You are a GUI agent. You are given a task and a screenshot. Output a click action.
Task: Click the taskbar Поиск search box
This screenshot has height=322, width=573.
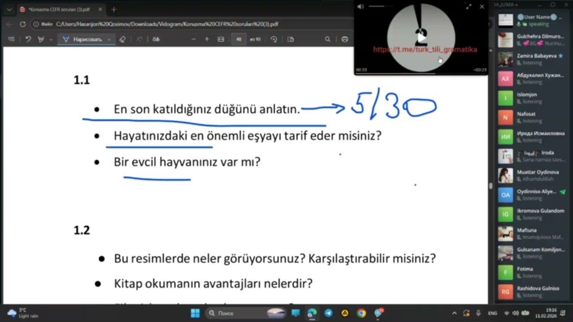point(246,313)
